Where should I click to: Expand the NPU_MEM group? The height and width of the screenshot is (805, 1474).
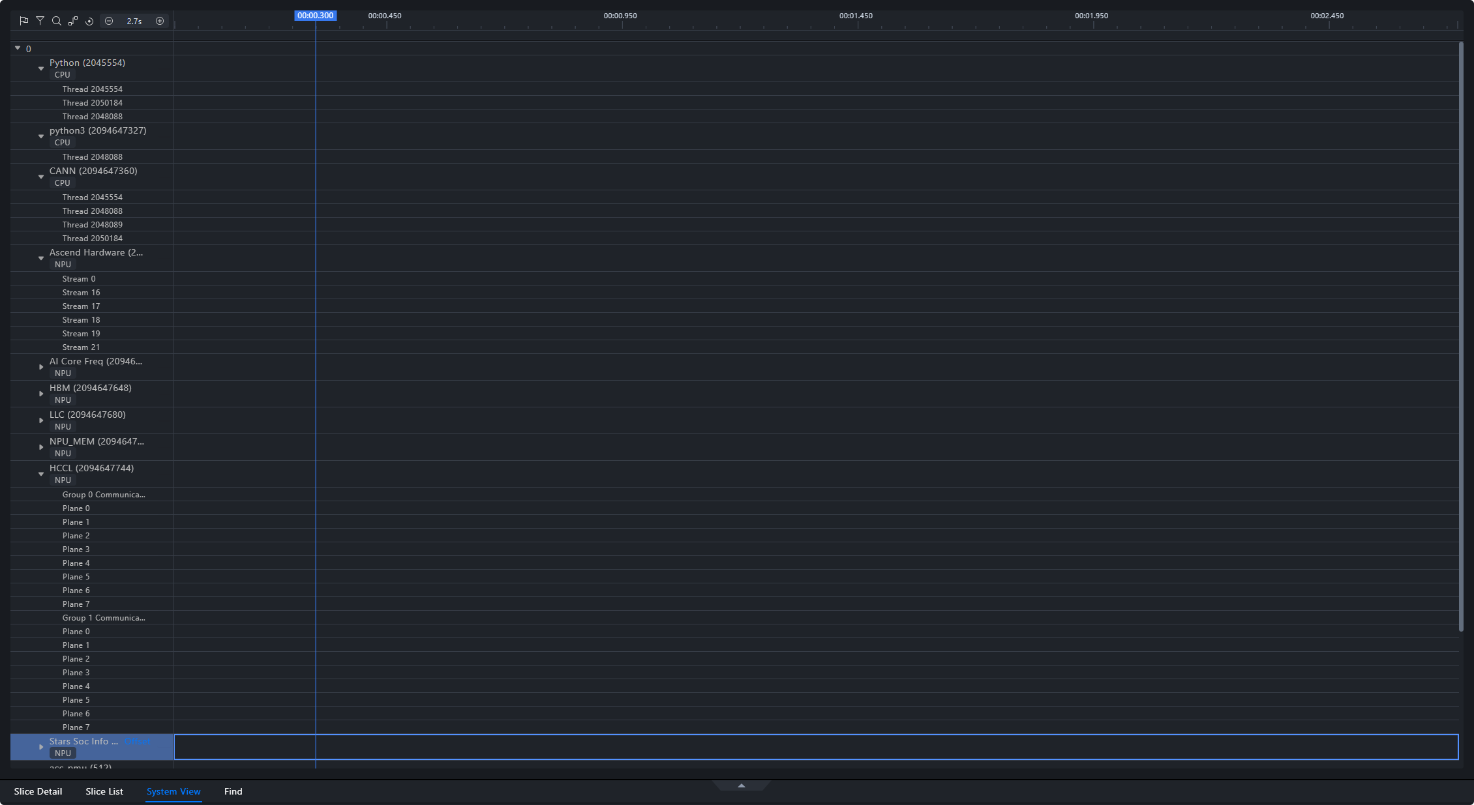(x=41, y=447)
